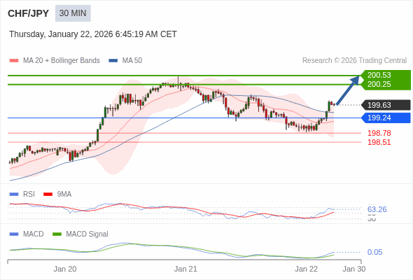
Task: Click the MACD value 0.05
Action: pos(374,252)
